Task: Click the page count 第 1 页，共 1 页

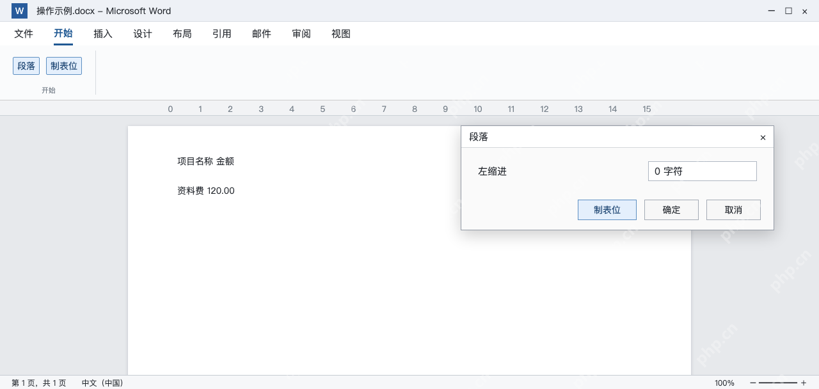Action: click(x=38, y=383)
